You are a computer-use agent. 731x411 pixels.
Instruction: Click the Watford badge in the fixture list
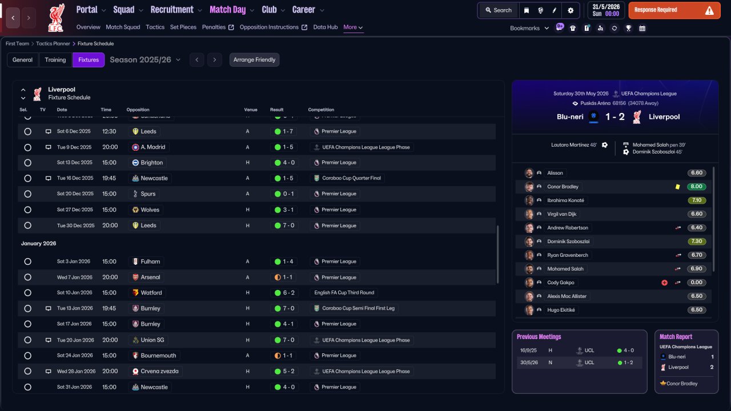135,293
